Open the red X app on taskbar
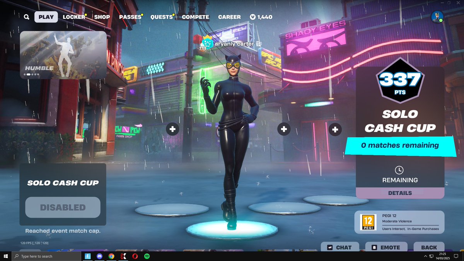Viewport: 464px width, 261px height. [x=123, y=256]
